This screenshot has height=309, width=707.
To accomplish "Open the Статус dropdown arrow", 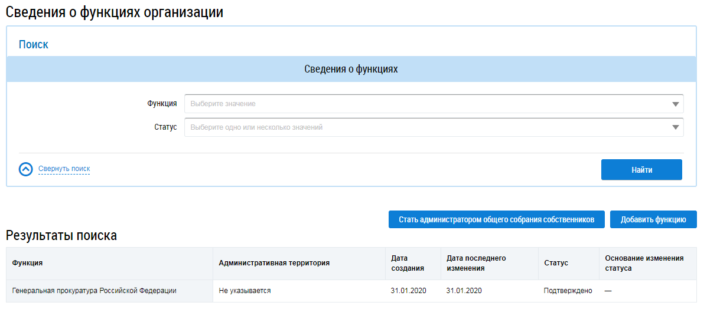I will 675,127.
